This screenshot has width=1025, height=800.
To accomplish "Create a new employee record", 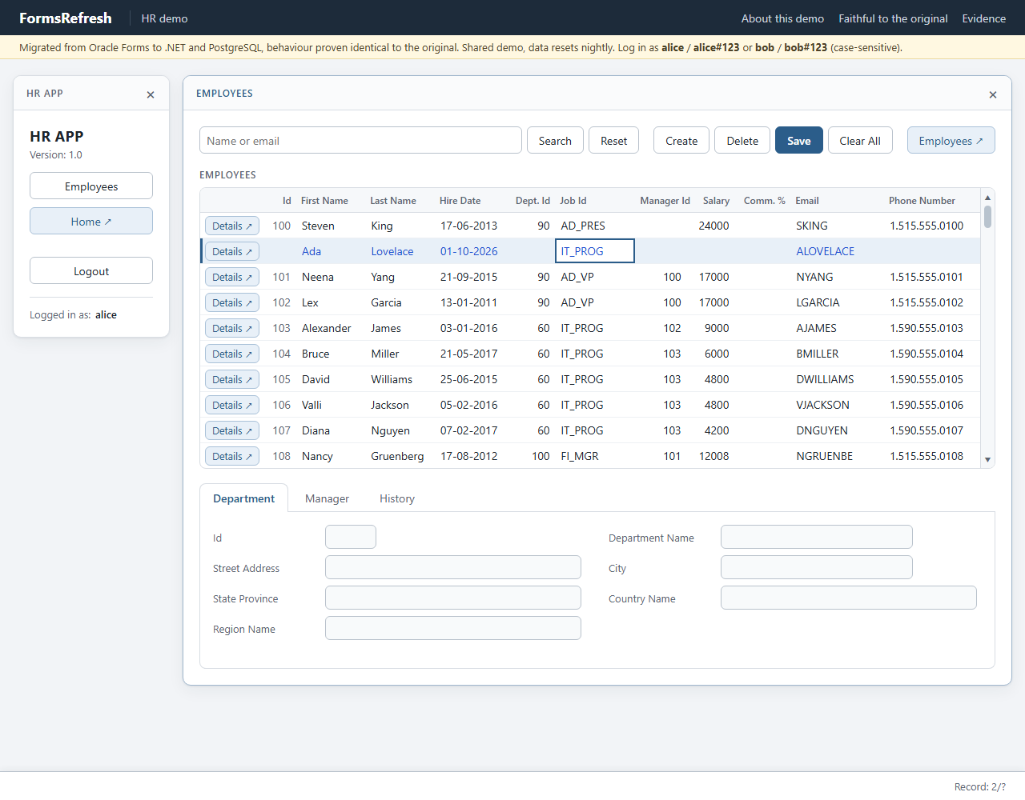I will tap(681, 140).
